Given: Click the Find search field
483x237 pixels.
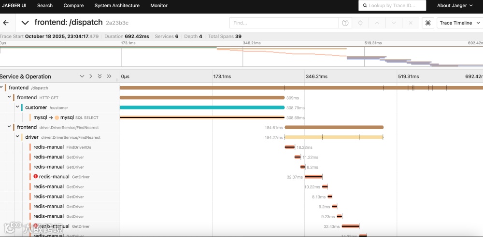Looking at the screenshot, I should 284,23.
